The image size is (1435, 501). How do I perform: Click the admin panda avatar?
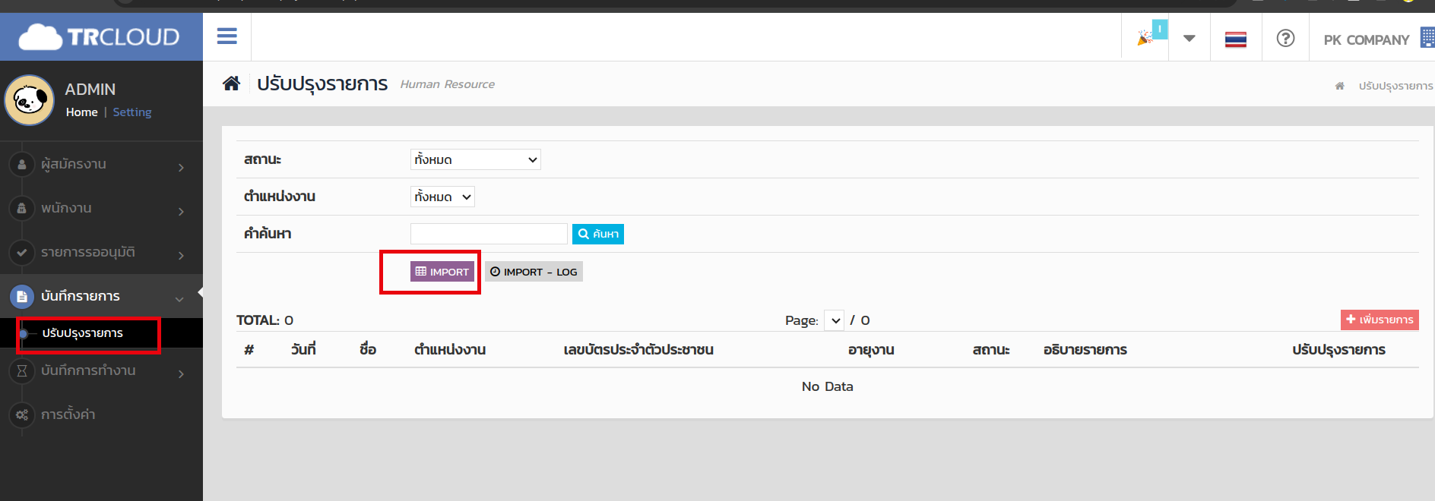tap(30, 100)
